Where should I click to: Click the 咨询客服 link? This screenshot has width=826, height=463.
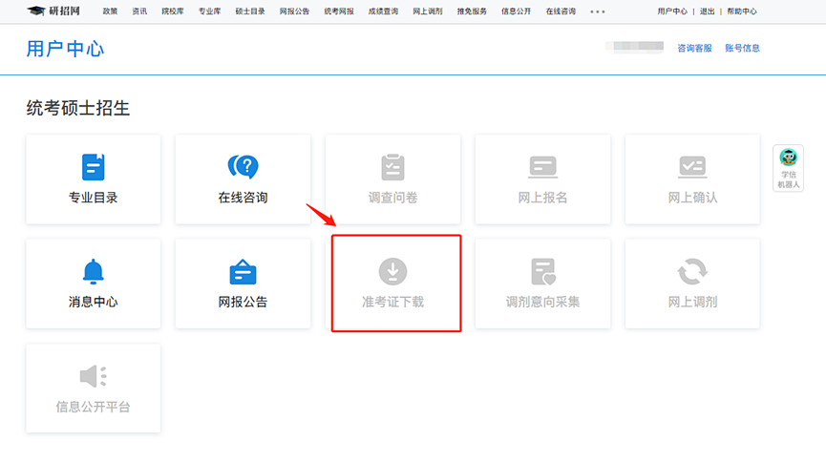(694, 48)
